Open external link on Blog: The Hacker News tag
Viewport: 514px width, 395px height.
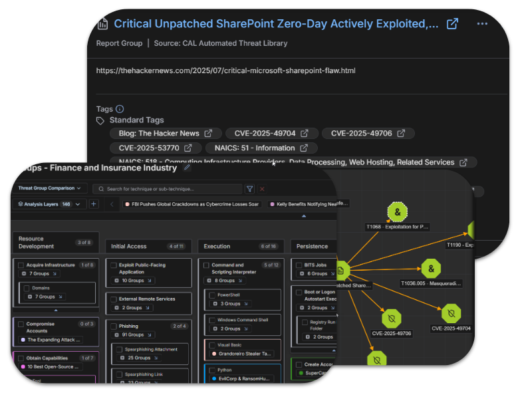208,134
